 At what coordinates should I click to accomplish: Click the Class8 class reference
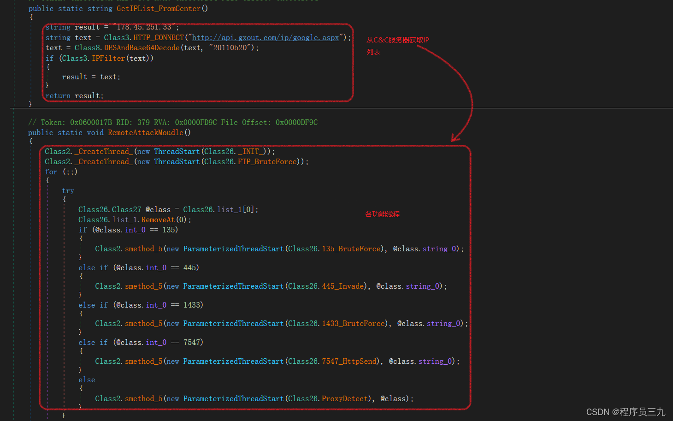coord(87,48)
